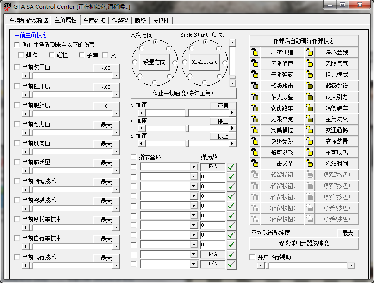
Task: Click the 400 value button beside 当前健康度
Action: (x=106, y=87)
